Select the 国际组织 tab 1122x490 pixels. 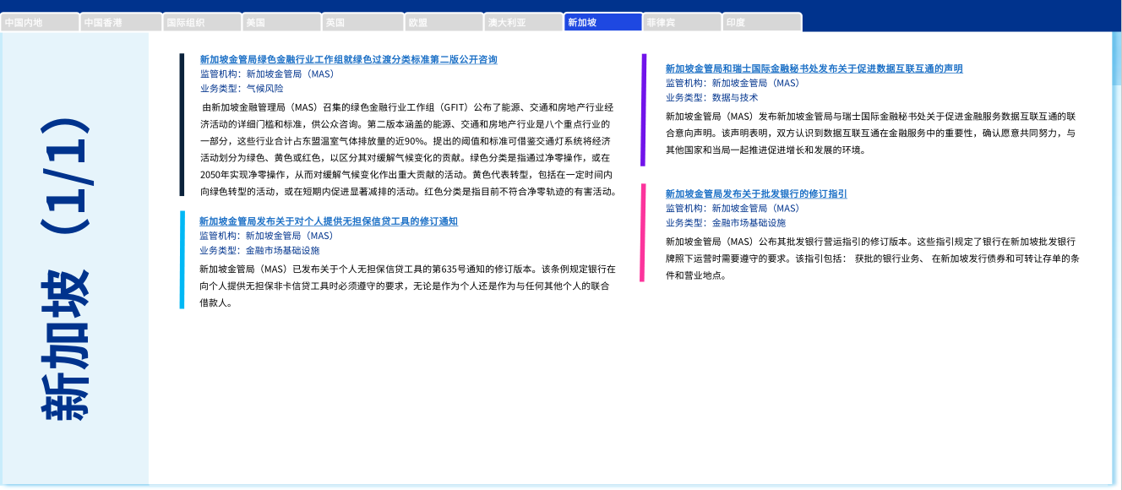tap(200, 23)
